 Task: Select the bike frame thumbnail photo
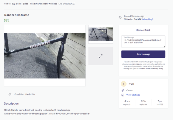pos(101,34)
